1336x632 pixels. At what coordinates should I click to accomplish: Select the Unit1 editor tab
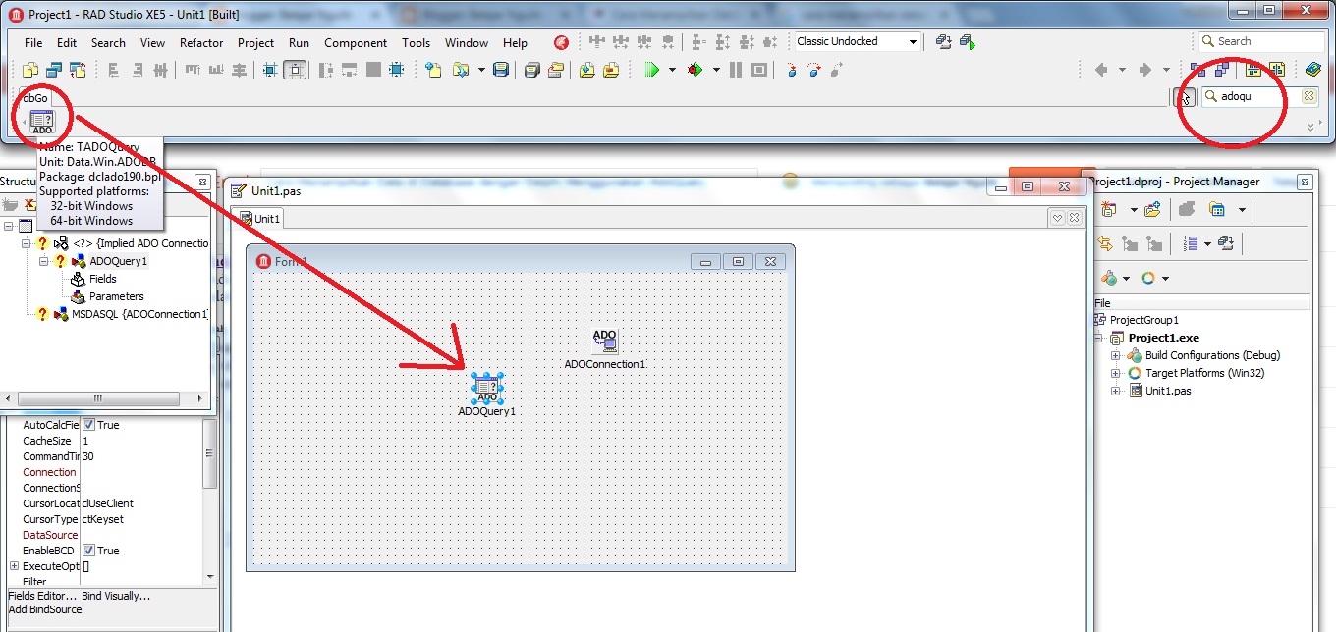coord(261,219)
